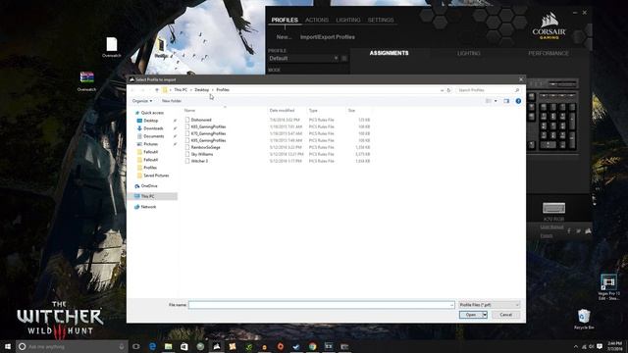Open the view options dropdown arrow
The image size is (628, 353).
[x=496, y=101]
